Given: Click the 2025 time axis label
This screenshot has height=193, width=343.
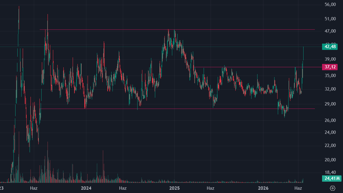Looking at the screenshot, I should pyautogui.click(x=174, y=188).
